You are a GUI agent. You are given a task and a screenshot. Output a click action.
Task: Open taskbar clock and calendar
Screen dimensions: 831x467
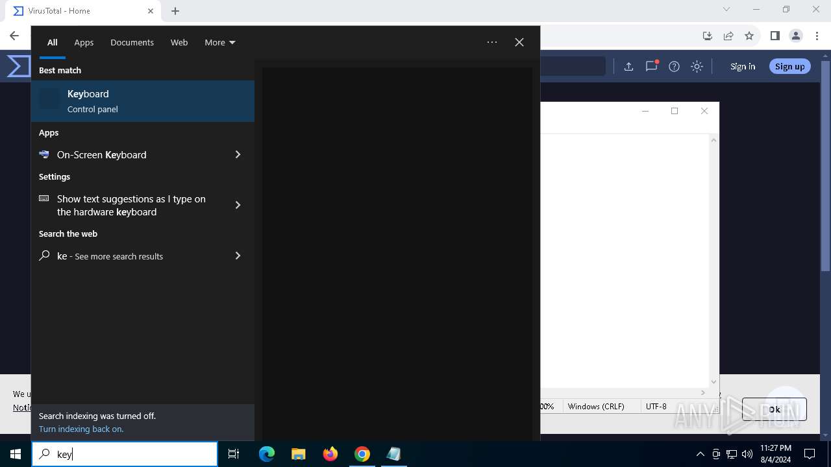[776, 454]
